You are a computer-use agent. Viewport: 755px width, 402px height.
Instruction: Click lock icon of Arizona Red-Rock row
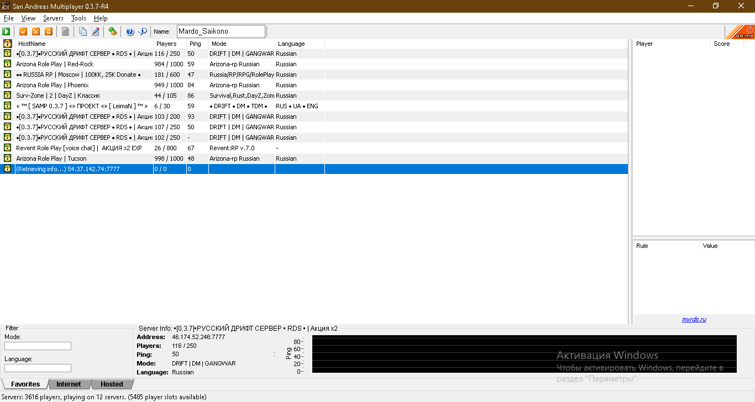[x=8, y=64]
